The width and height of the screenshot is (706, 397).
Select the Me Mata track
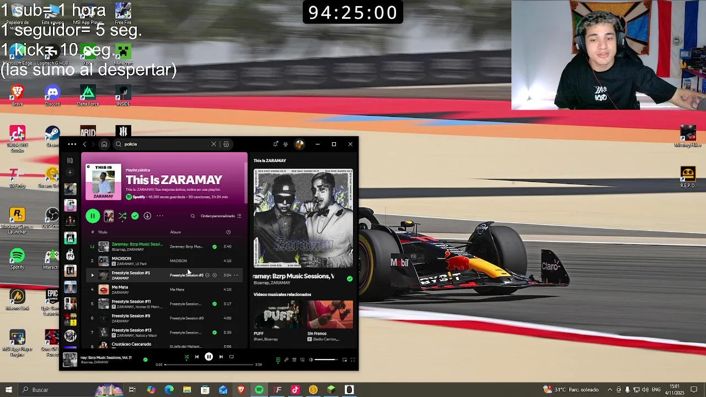click(165, 289)
